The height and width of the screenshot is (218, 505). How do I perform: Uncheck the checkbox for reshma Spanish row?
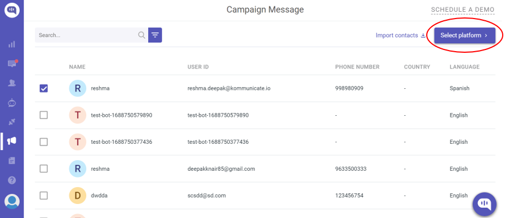[44, 88]
